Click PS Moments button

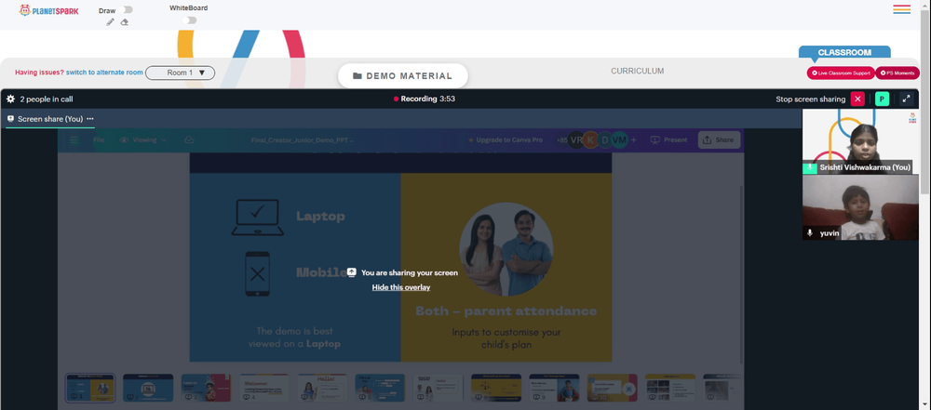pos(897,73)
